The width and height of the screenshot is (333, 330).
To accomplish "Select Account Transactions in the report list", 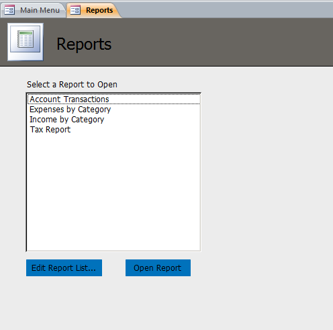I will (x=113, y=99).
